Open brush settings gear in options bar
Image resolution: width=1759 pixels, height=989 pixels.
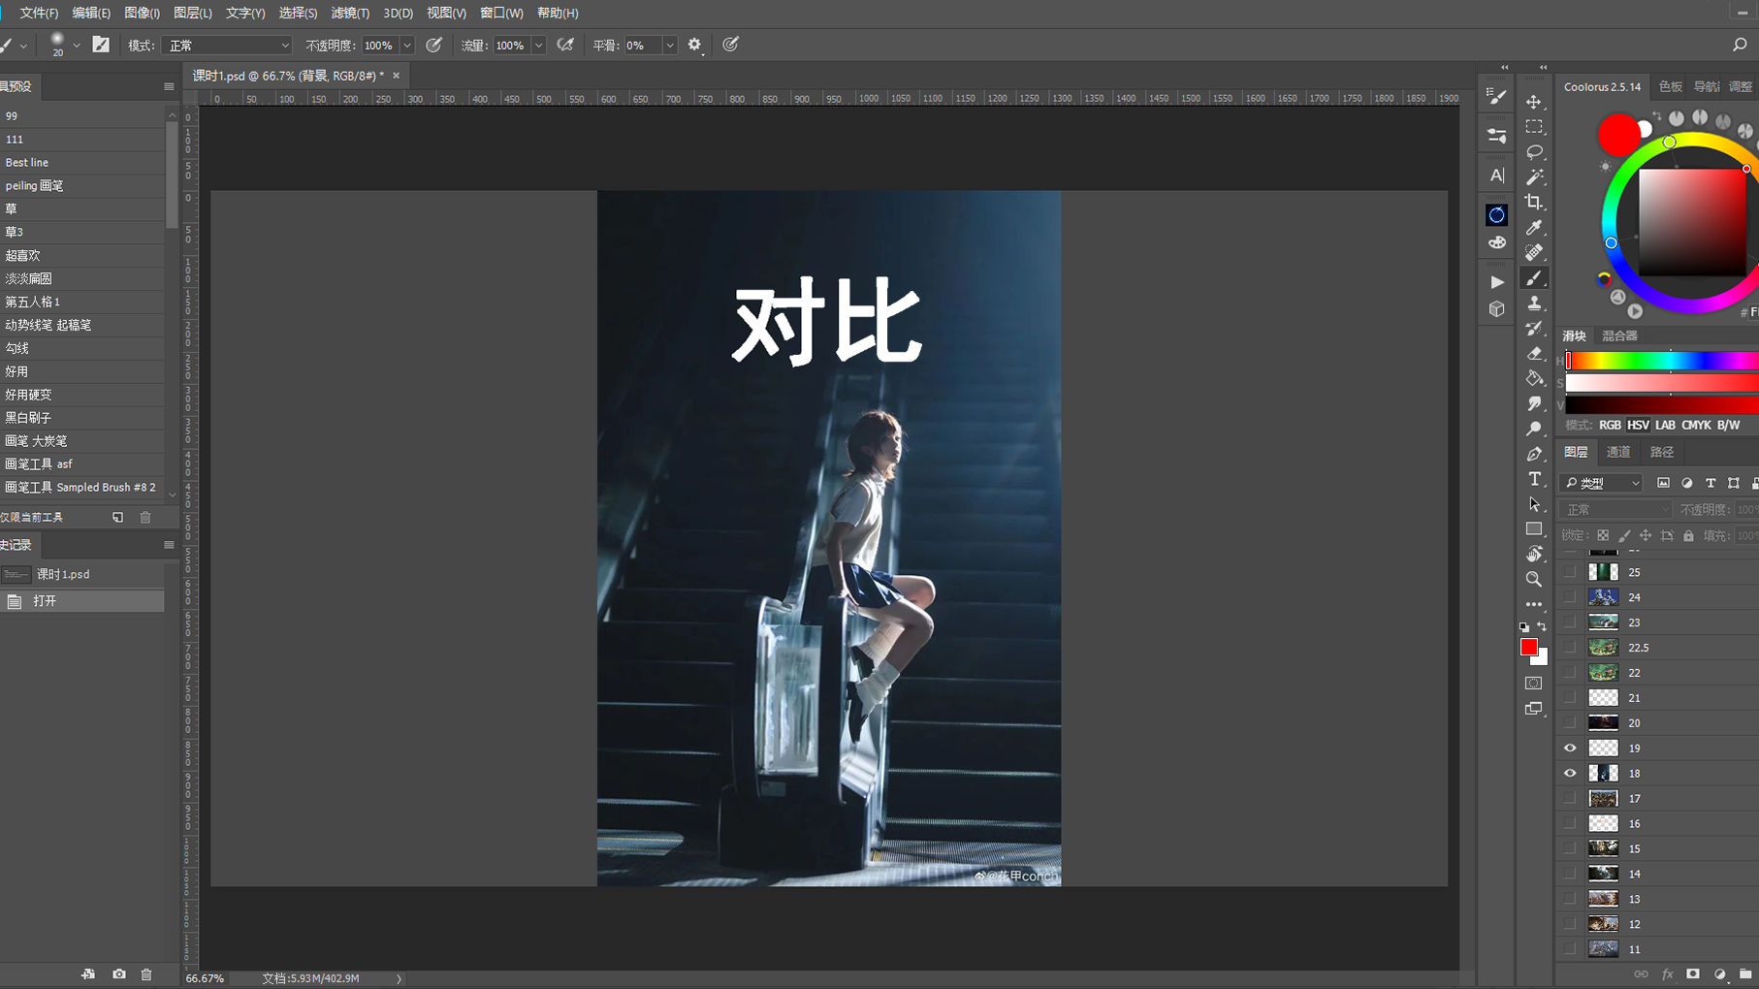694,45
